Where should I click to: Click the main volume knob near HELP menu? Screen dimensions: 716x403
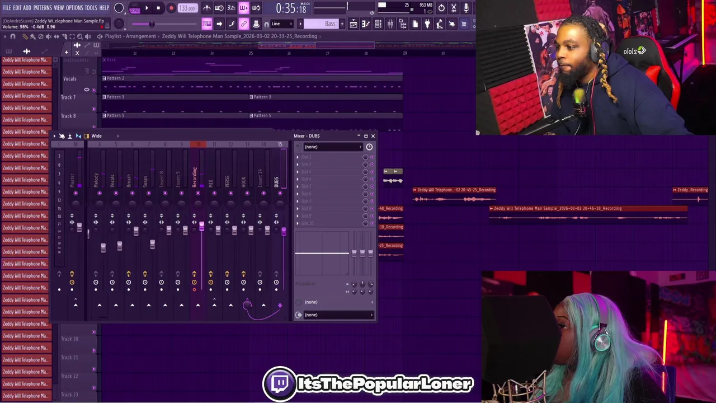[x=119, y=8]
